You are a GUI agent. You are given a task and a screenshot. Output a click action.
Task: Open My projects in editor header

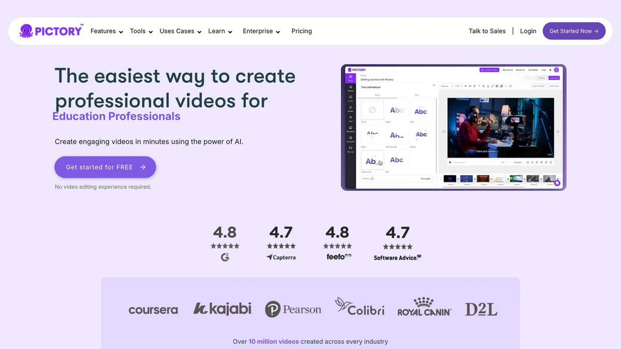coord(508,70)
